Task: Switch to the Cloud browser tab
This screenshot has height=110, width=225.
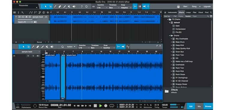Action: click(x=201, y=13)
